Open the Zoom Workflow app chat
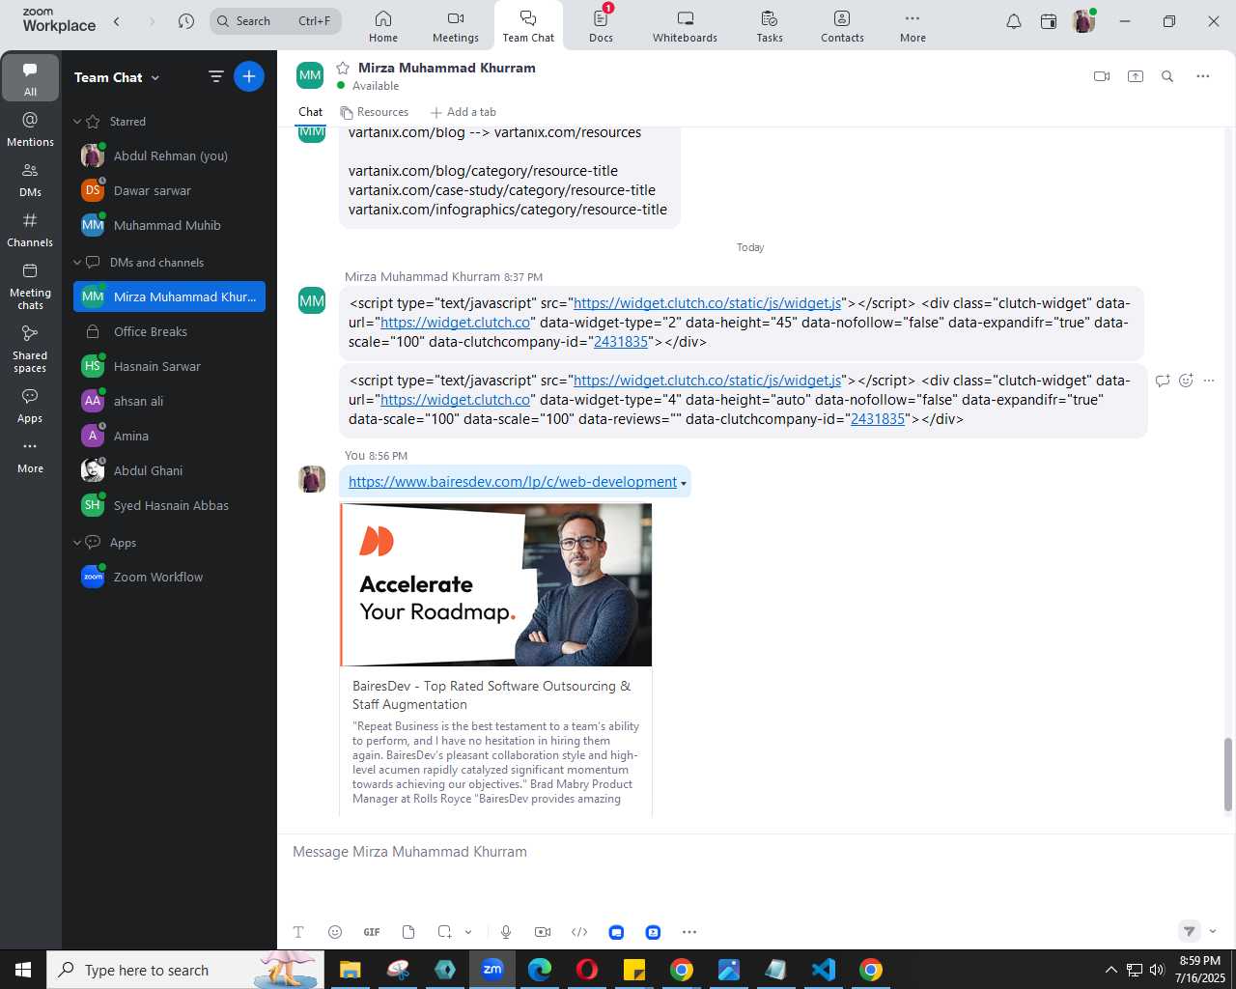This screenshot has width=1236, height=989. click(x=169, y=577)
